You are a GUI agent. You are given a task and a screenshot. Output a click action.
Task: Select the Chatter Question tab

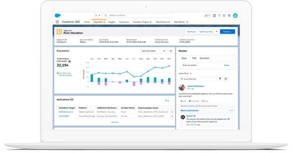[204, 58]
